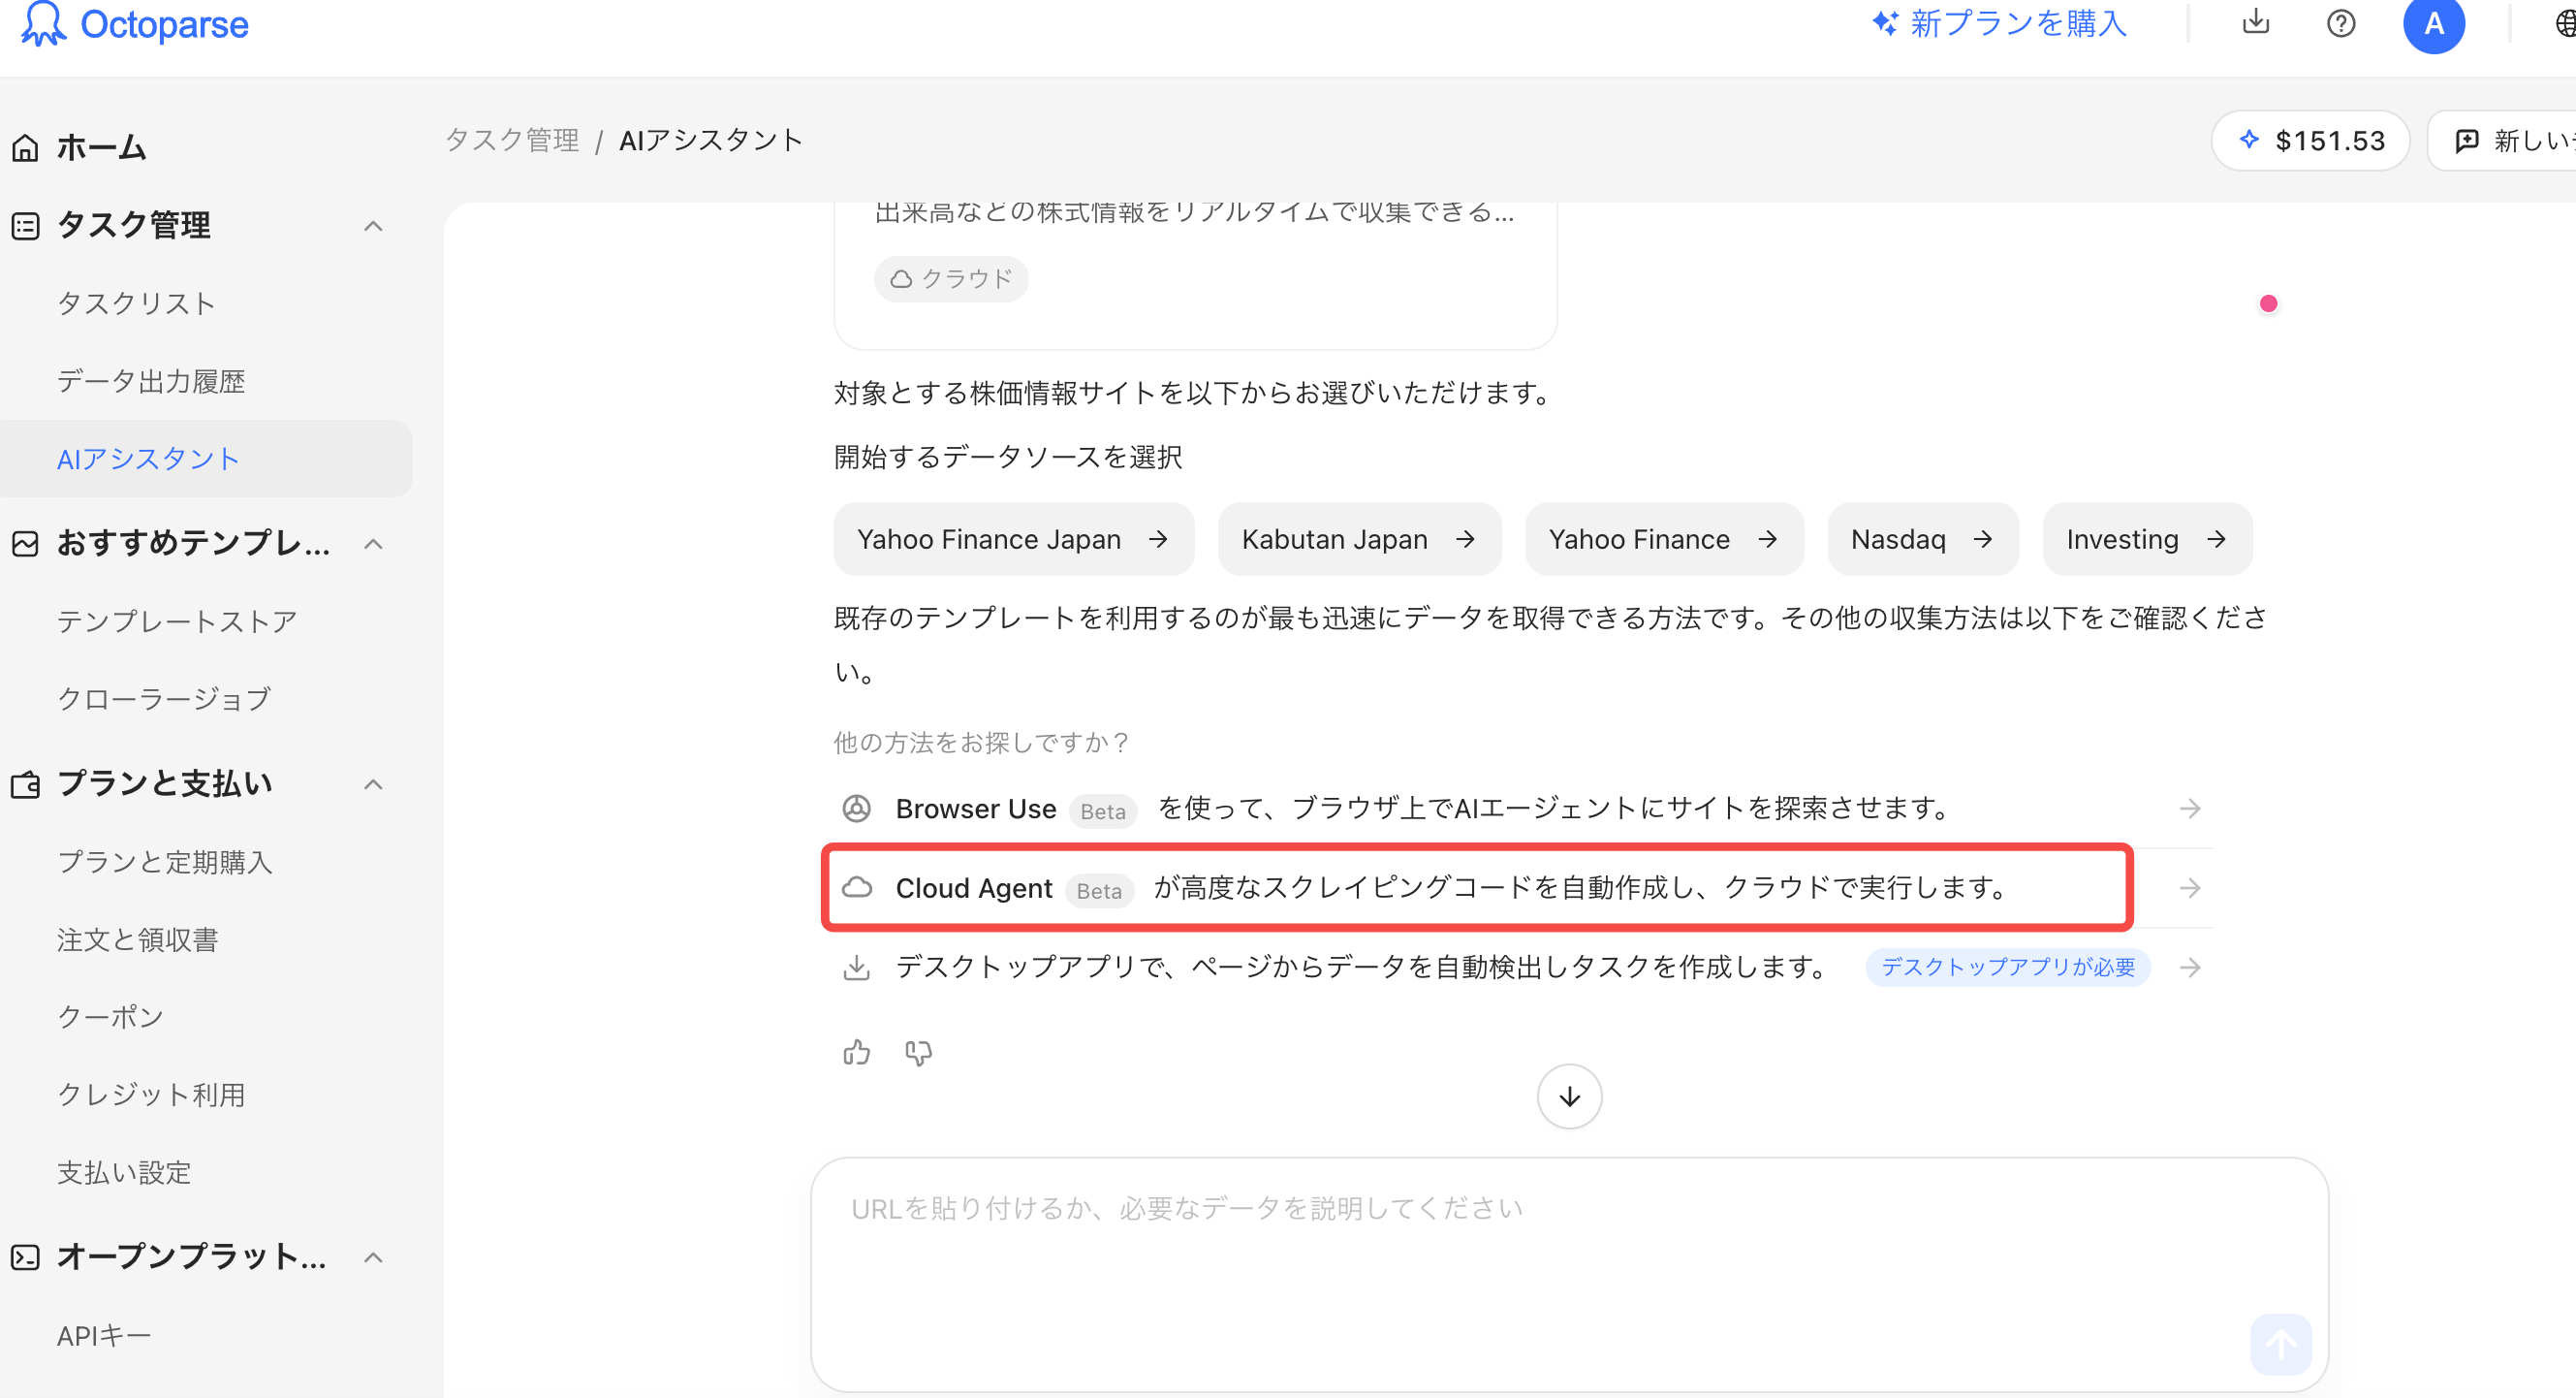The height and width of the screenshot is (1398, 2576).
Task: Click arrow at end of Cloud Agent row
Action: pyautogui.click(x=2190, y=888)
